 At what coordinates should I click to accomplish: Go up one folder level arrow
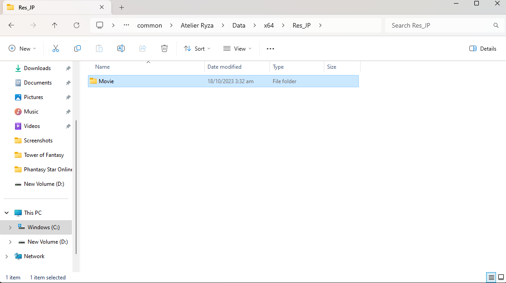[x=54, y=25]
